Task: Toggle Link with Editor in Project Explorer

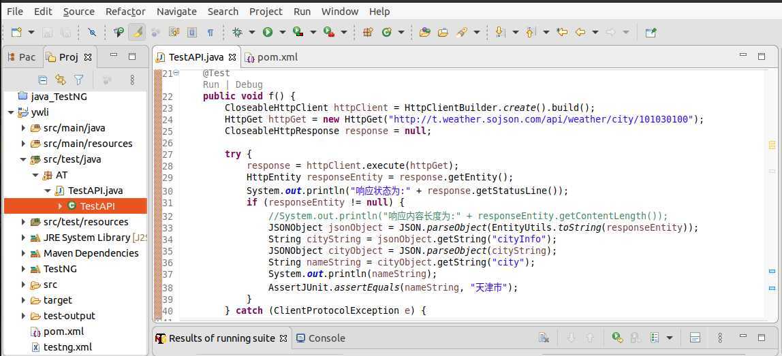Action: [x=61, y=80]
